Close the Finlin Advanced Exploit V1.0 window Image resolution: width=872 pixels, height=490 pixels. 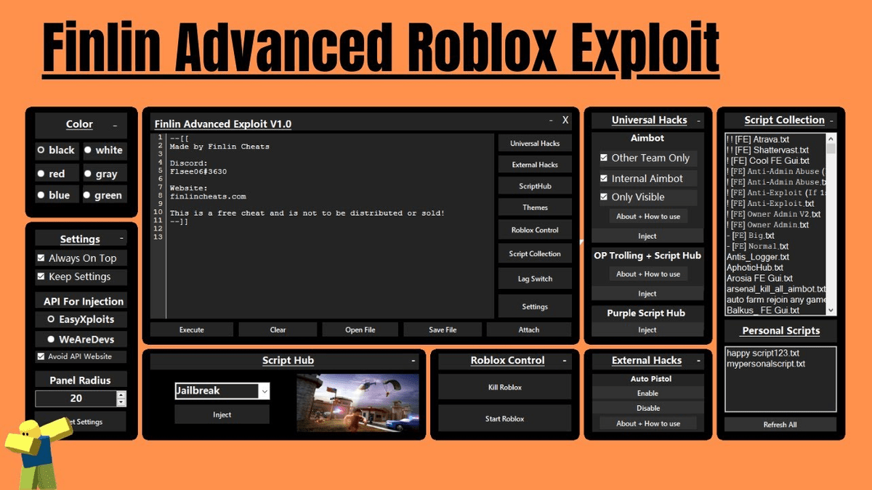click(565, 120)
